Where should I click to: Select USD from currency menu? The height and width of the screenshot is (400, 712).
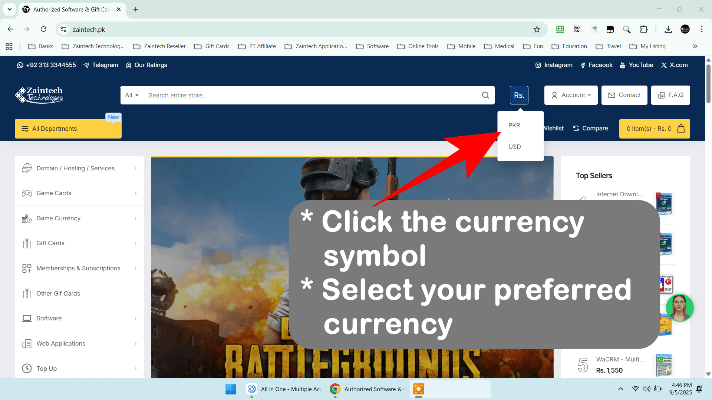pos(515,147)
